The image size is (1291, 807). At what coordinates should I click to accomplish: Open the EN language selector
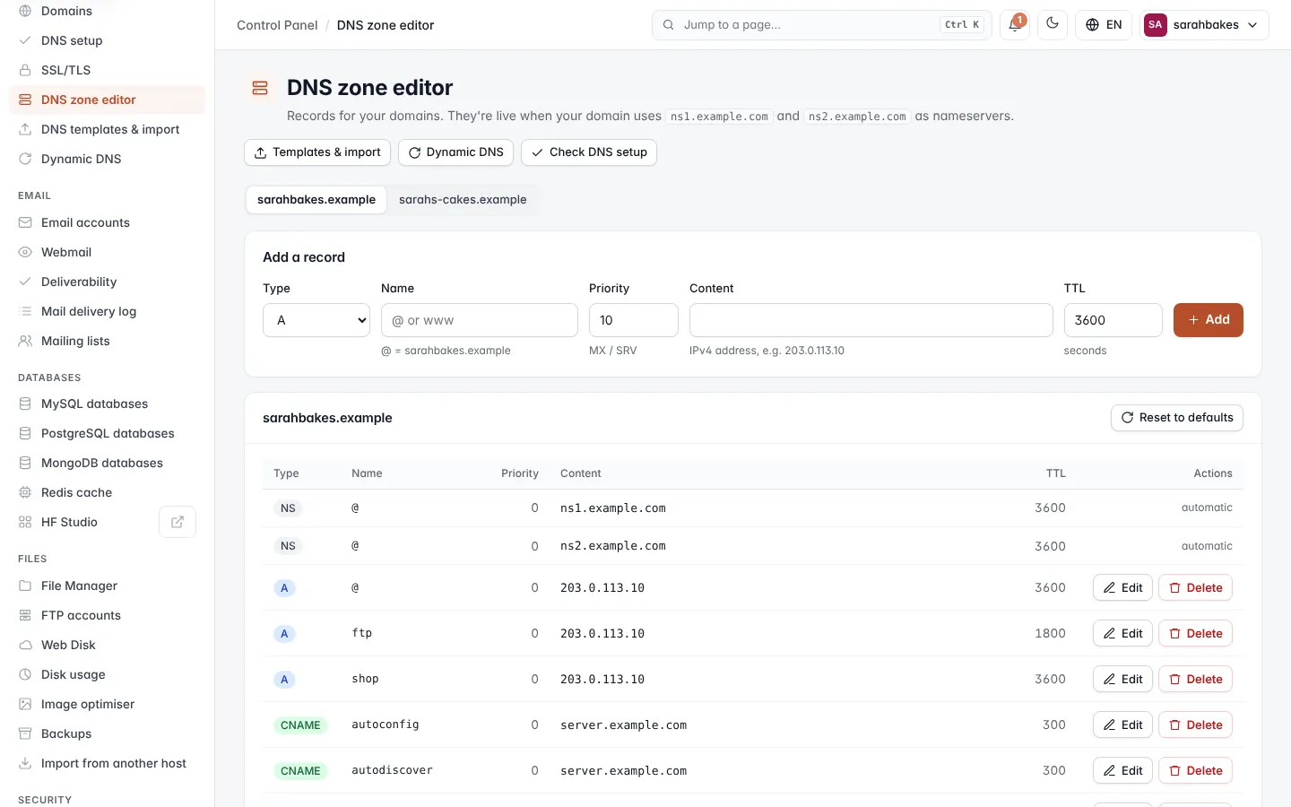point(1104,25)
